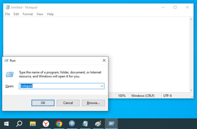The width and height of the screenshot is (197, 129).
Task: Cancel the Run dialog
Action: pos(68,103)
